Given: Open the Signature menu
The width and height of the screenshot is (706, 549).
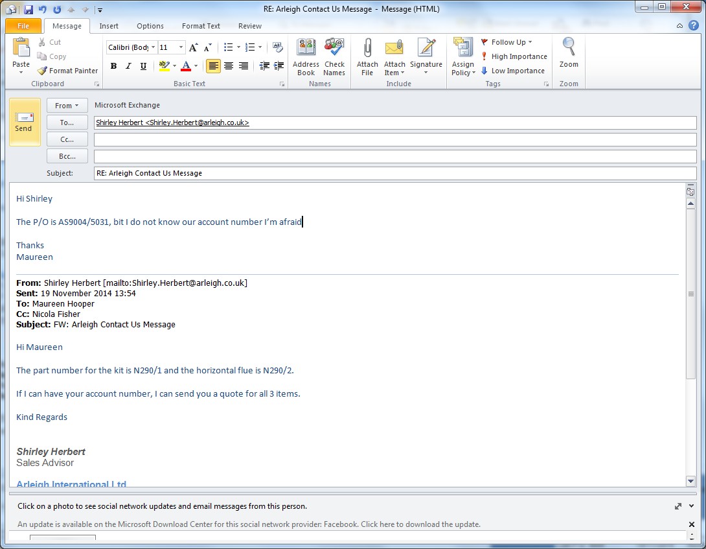Looking at the screenshot, I should (426, 57).
